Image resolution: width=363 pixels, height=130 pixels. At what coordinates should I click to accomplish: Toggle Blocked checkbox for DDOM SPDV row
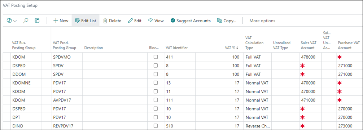(156, 74)
